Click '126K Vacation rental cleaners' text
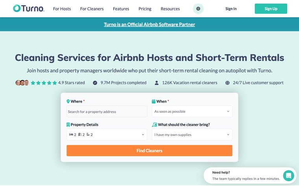The height and width of the screenshot is (186, 299). [190, 83]
